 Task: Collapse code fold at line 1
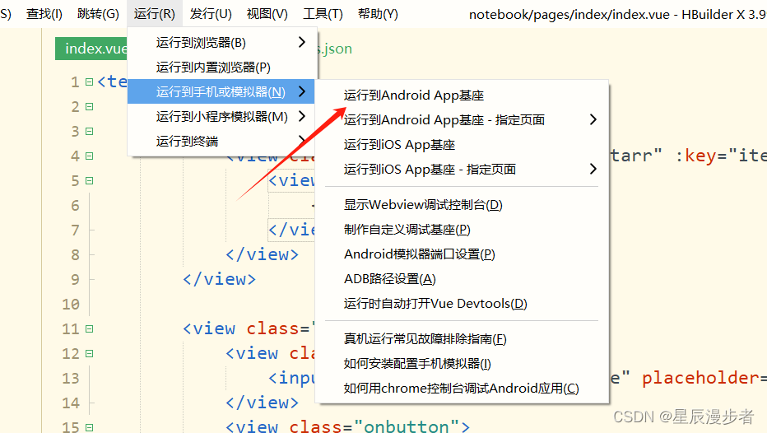[89, 81]
